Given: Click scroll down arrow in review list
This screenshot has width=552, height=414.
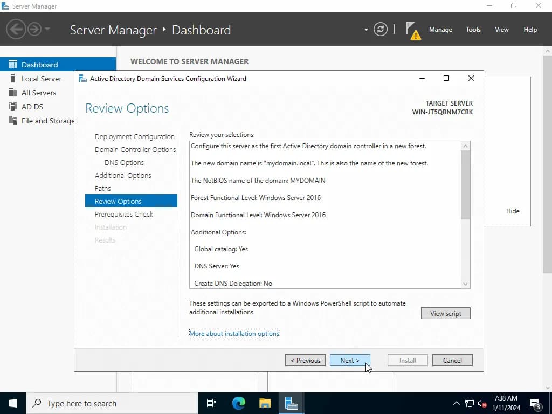Looking at the screenshot, I should click(465, 284).
